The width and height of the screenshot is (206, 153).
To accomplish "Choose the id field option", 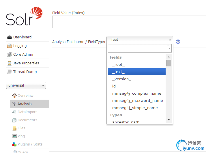I will (x=137, y=86).
